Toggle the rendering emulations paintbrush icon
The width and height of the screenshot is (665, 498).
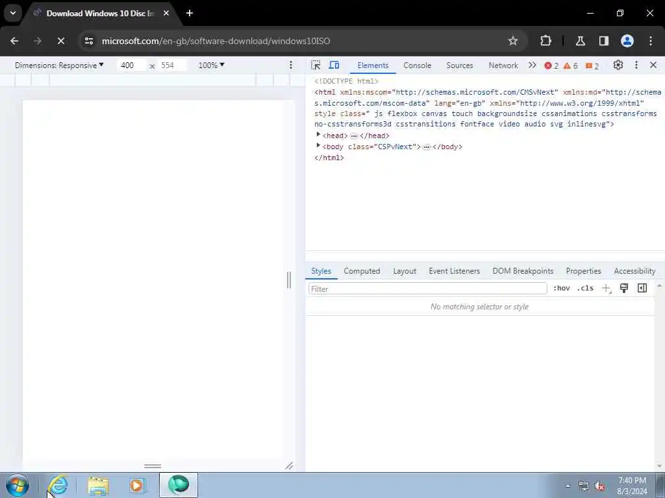point(624,289)
